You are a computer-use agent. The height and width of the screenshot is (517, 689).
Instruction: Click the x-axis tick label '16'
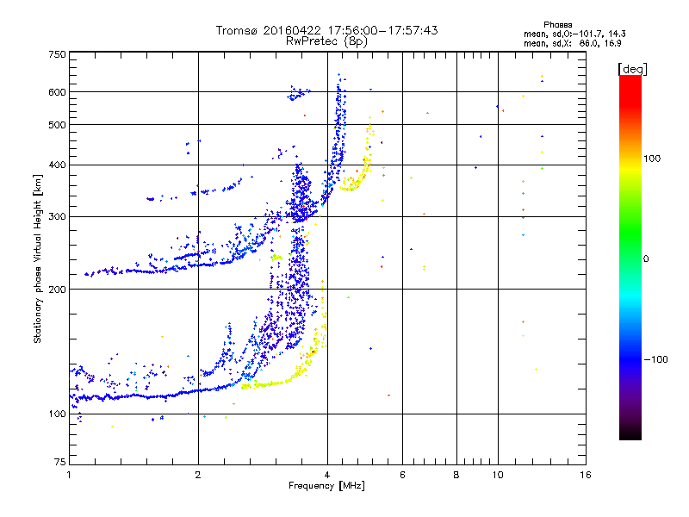pyautogui.click(x=586, y=475)
